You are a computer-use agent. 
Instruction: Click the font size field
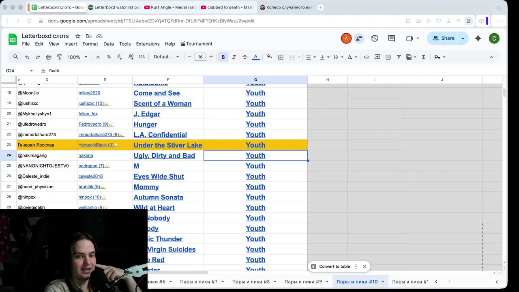(200, 57)
